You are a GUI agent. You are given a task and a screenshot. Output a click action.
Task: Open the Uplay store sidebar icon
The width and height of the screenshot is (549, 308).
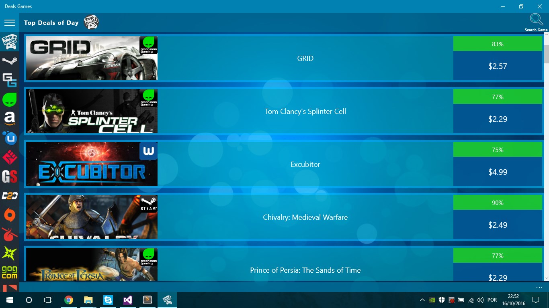[10, 138]
